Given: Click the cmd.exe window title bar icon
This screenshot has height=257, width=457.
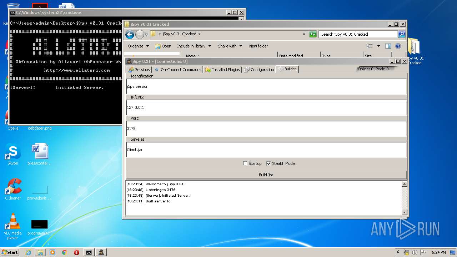Looking at the screenshot, I should [x=13, y=12].
